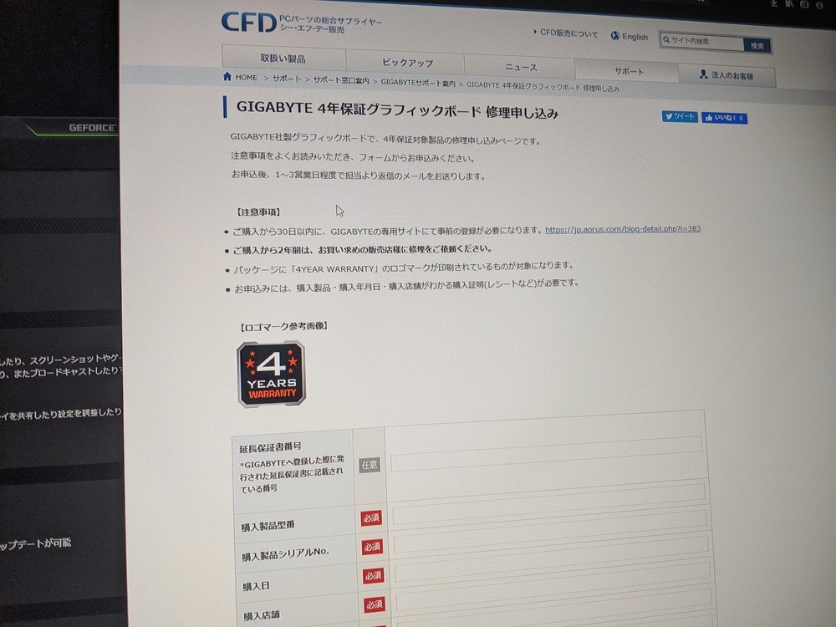
Task: Click the magnifier icon in the search box
Action: [666, 39]
